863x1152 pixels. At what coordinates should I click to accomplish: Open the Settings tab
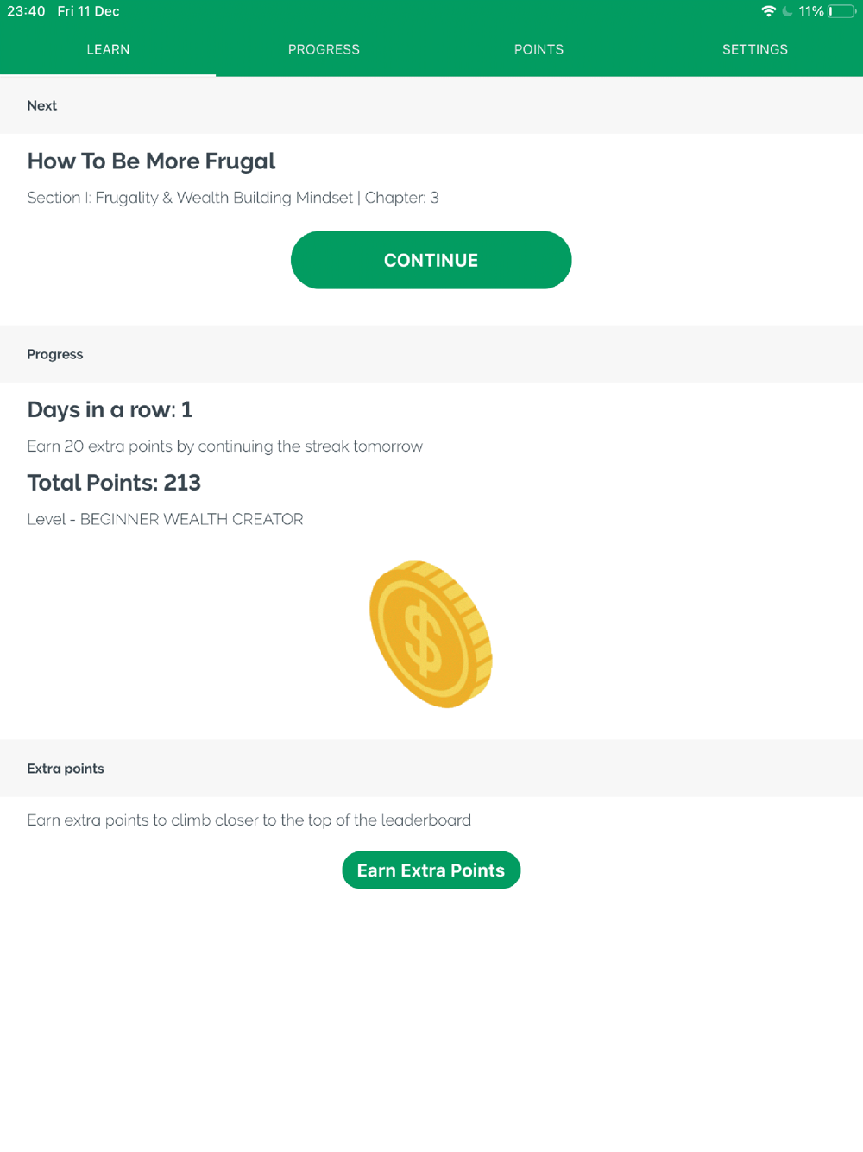click(x=754, y=49)
